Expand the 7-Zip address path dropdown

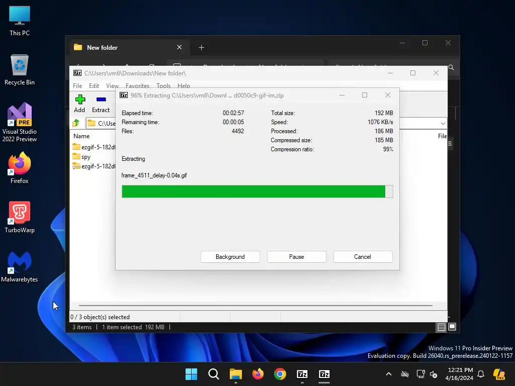[443, 124]
